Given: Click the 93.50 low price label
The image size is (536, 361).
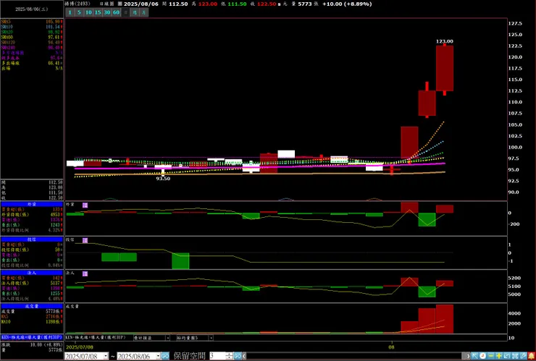Looking at the screenshot, I should point(163,178).
